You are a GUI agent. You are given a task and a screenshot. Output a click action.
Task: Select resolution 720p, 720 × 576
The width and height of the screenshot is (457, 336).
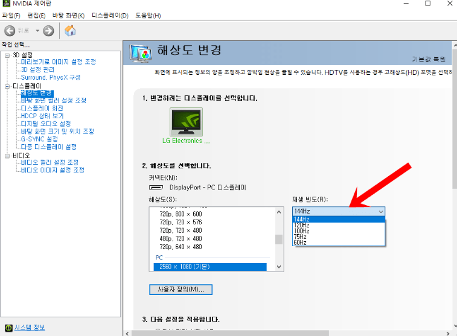[x=181, y=222]
